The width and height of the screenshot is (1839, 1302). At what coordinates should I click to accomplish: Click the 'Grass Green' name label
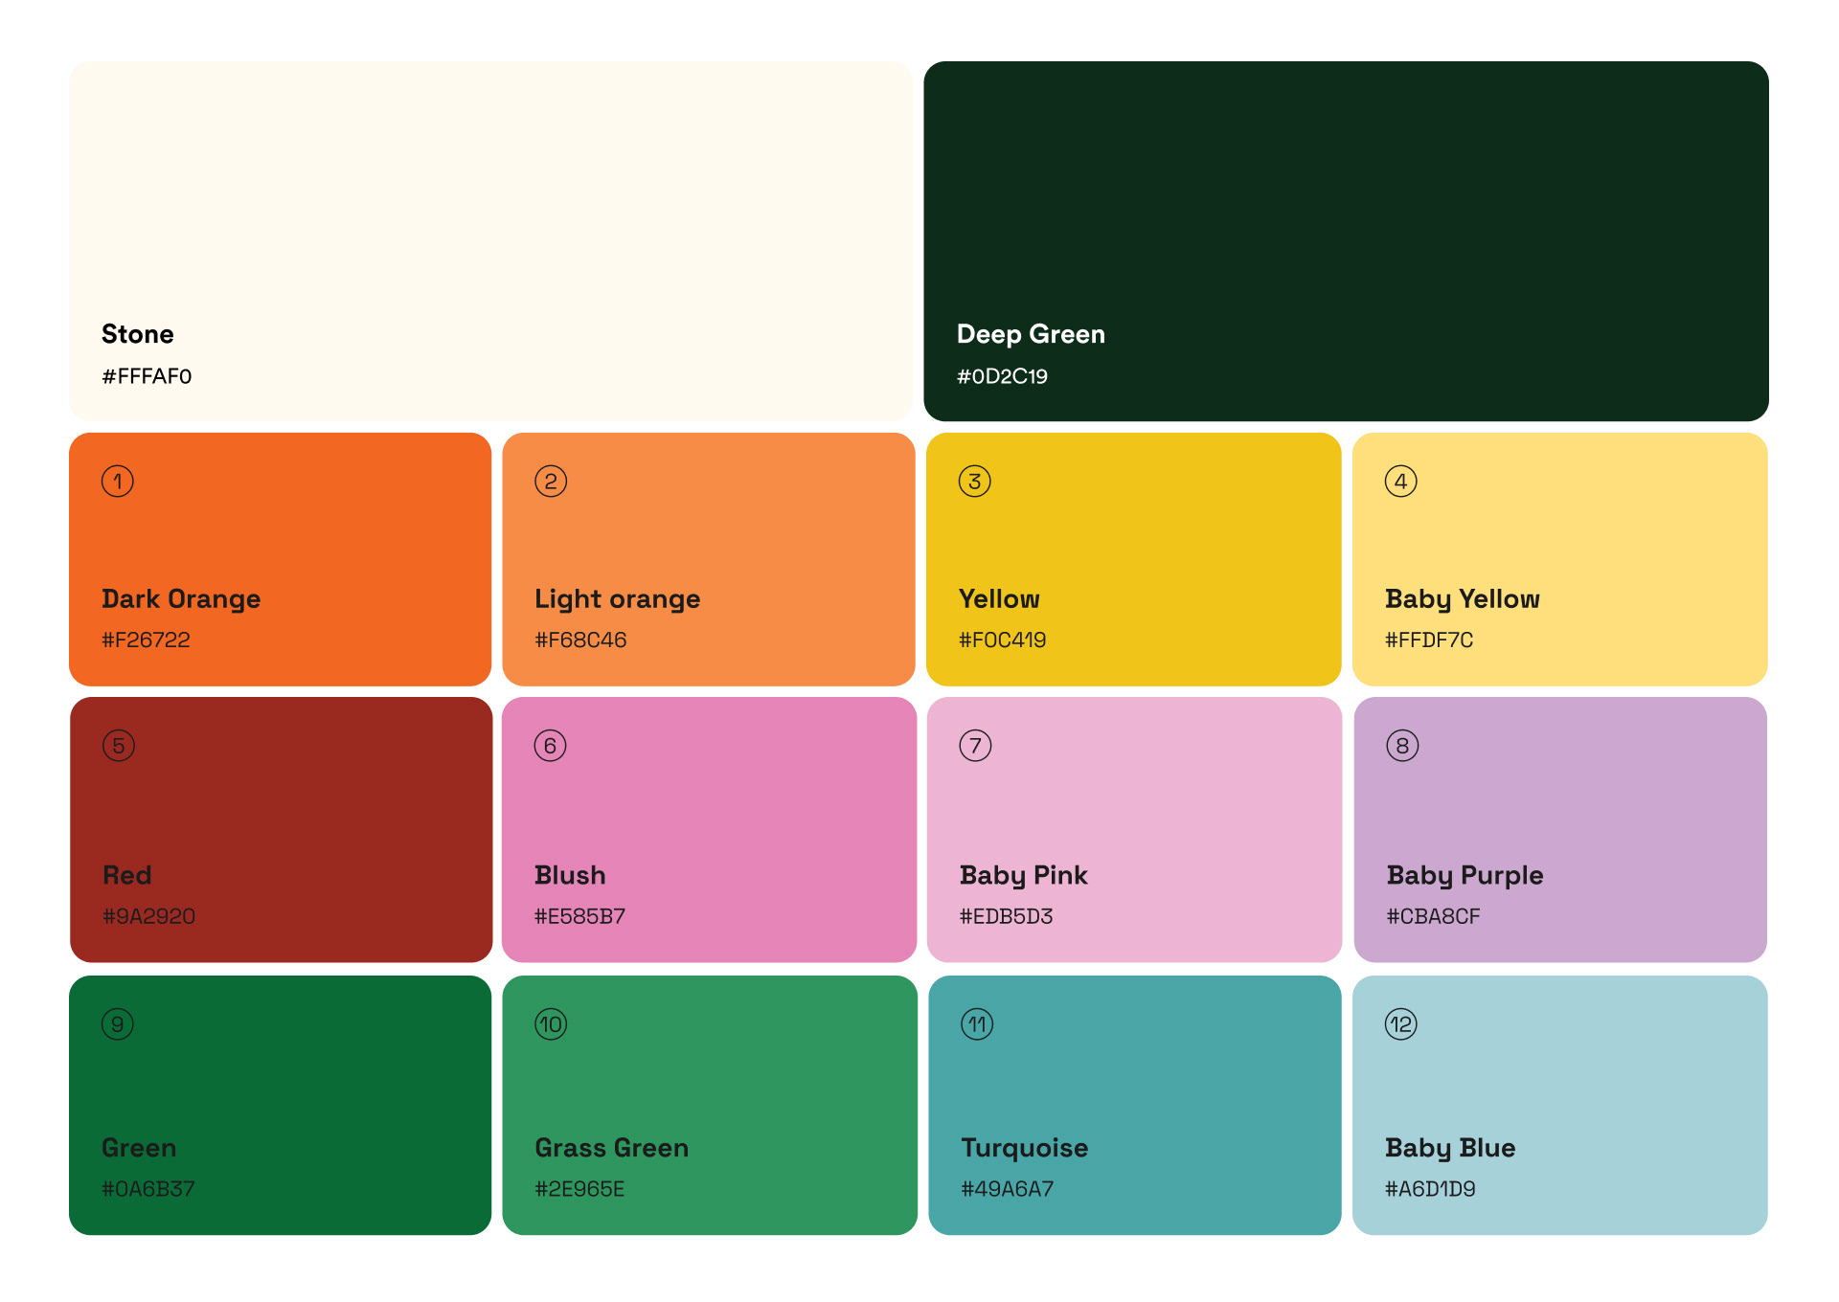pyautogui.click(x=612, y=1148)
